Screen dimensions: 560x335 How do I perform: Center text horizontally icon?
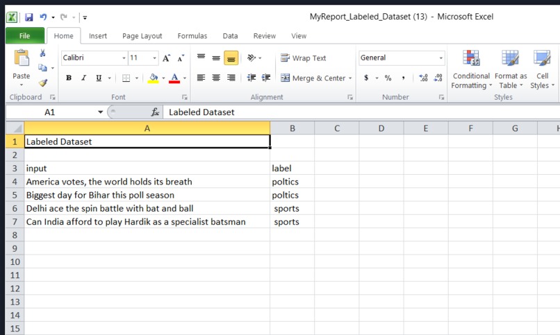click(216, 78)
